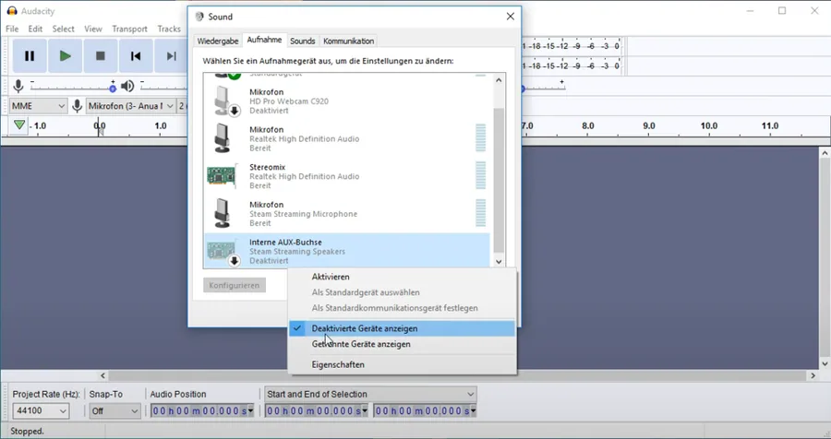
Task: Click the selection end time field
Action: (x=421, y=410)
